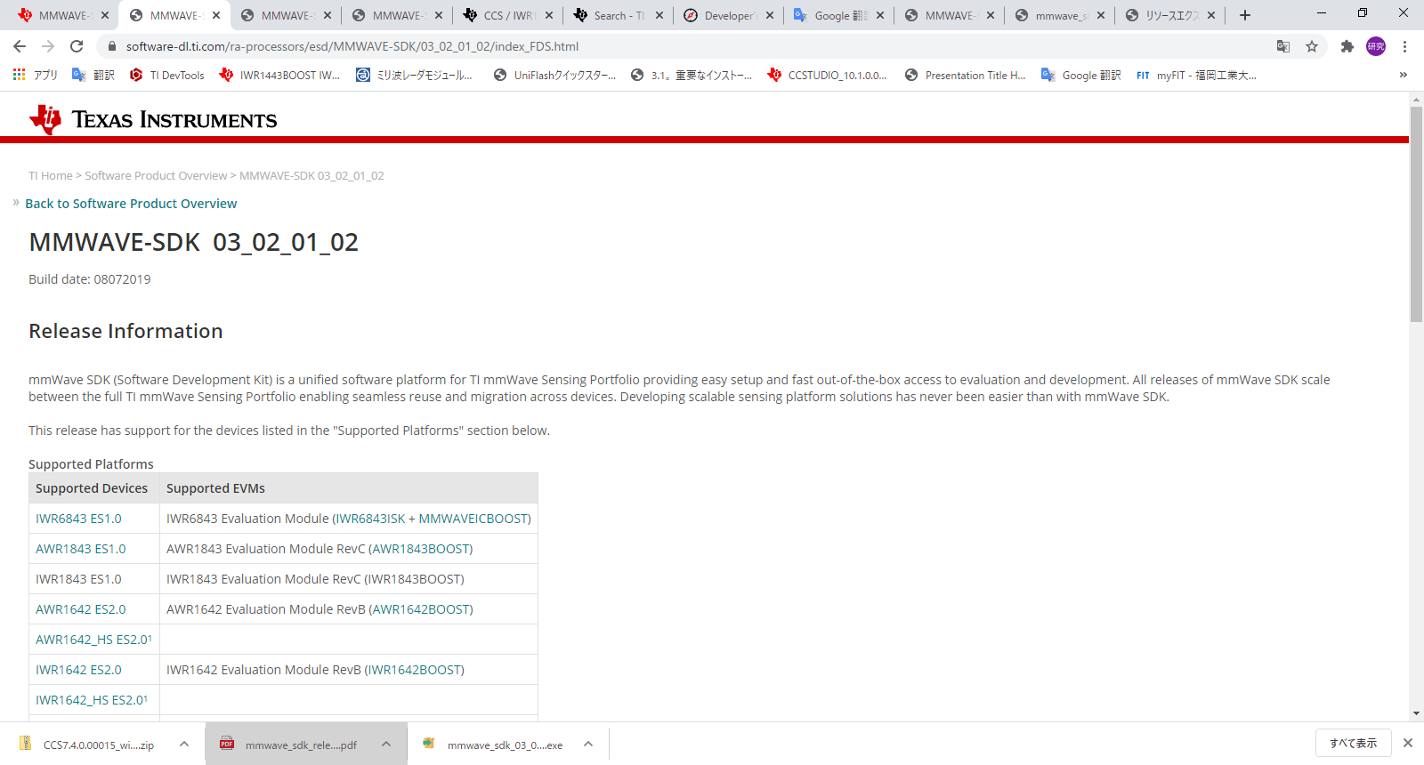Open the IWR6843 ES1.0 device link
The width and height of the screenshot is (1424, 765).
pyautogui.click(x=78, y=519)
